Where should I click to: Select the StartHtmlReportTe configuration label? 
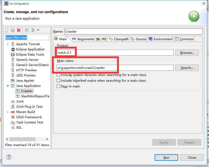coord(35,96)
